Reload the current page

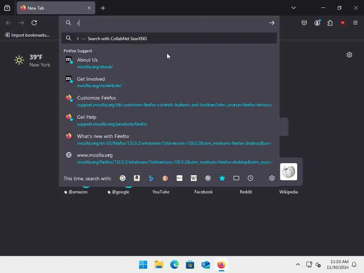(x=34, y=23)
